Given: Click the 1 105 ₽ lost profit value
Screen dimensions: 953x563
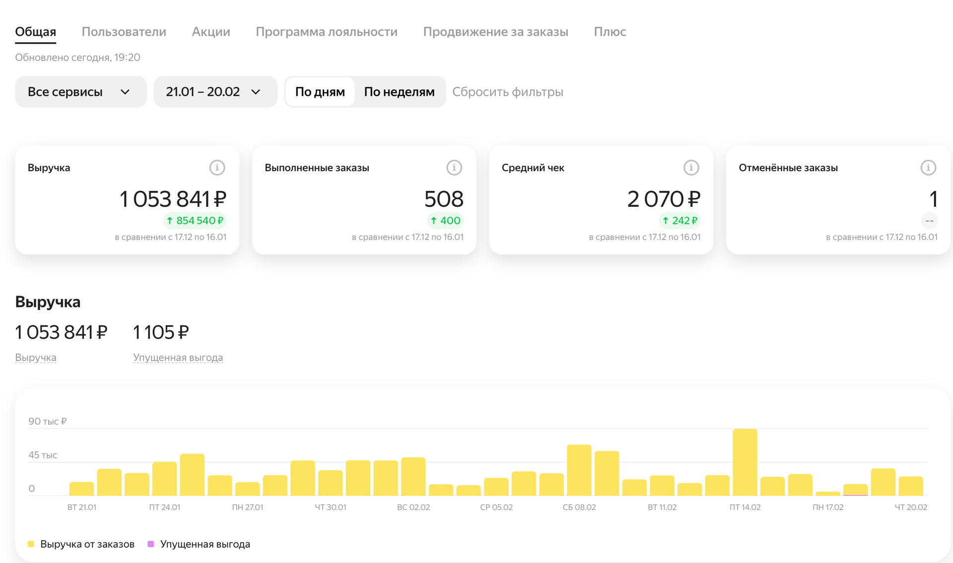Looking at the screenshot, I should [161, 332].
